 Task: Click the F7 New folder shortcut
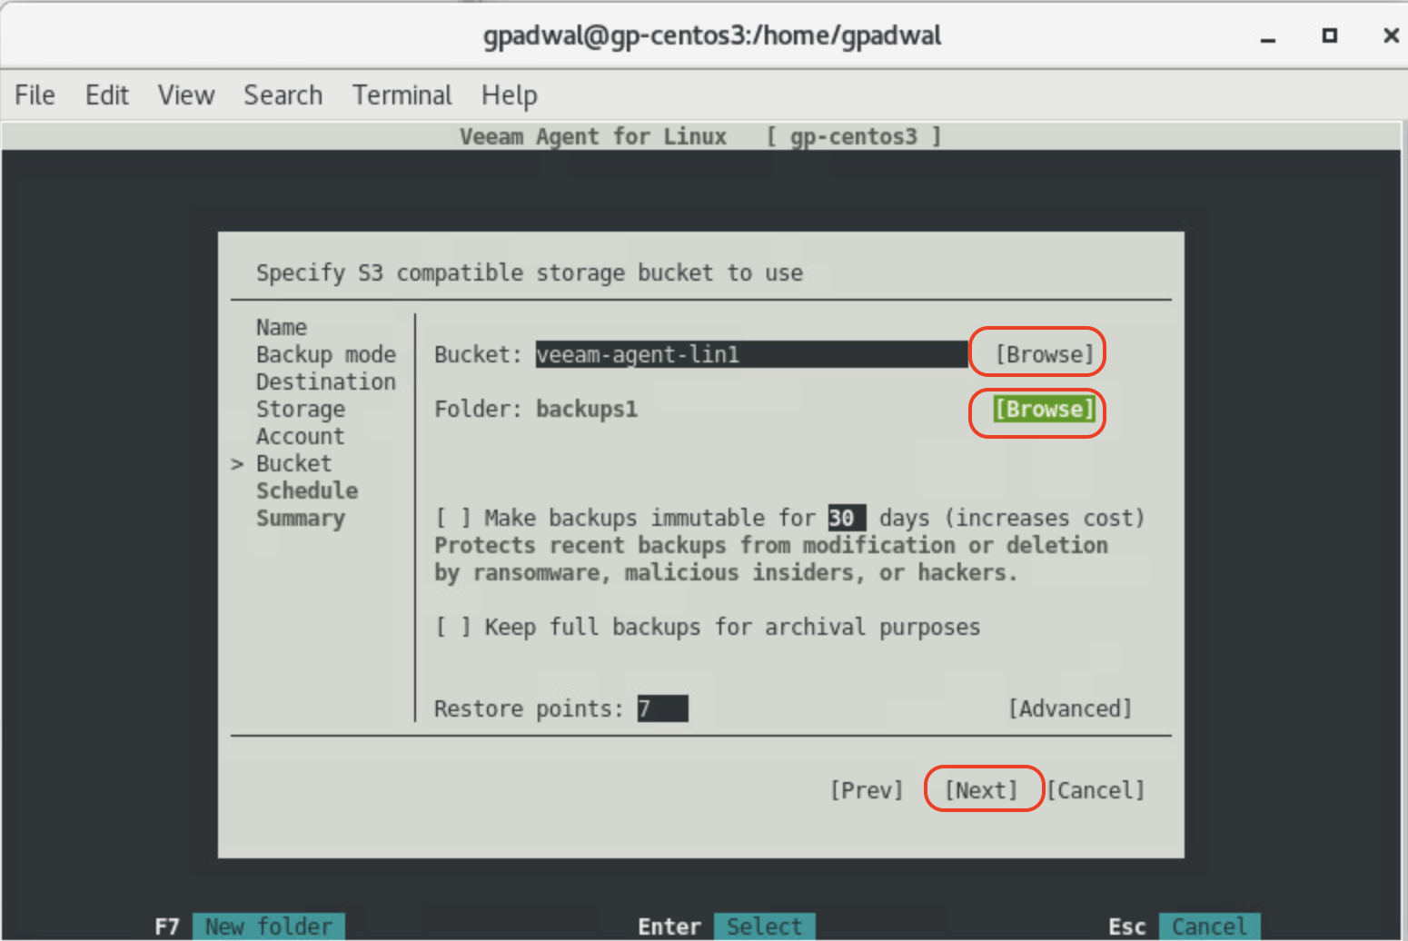249,926
